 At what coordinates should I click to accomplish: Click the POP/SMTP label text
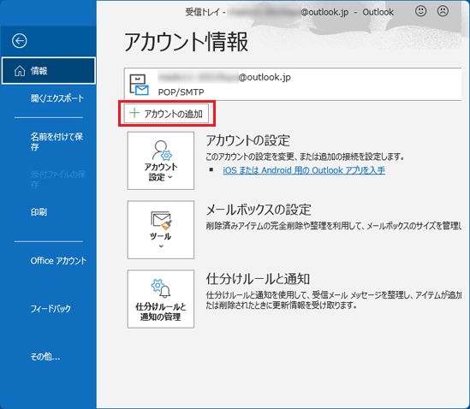pos(181,92)
